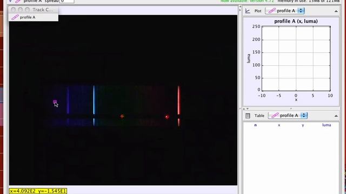Click the red calibration point near red line
The height and width of the screenshot is (194, 346).
coord(167,117)
